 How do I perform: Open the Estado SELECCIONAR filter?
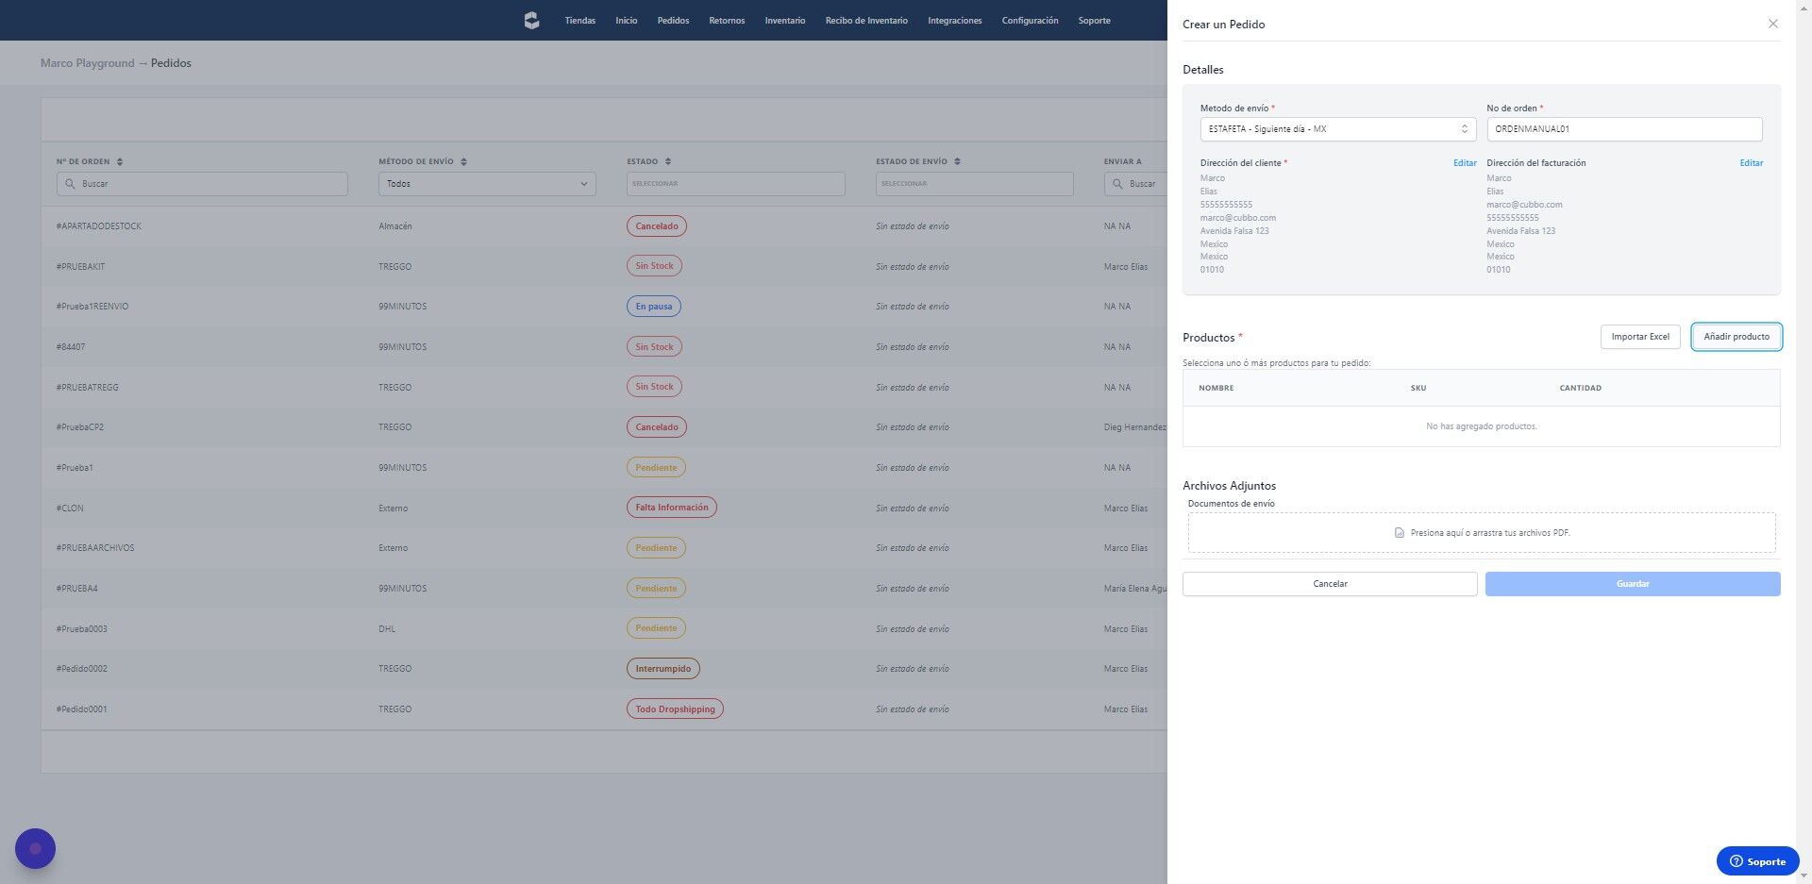coord(735,184)
